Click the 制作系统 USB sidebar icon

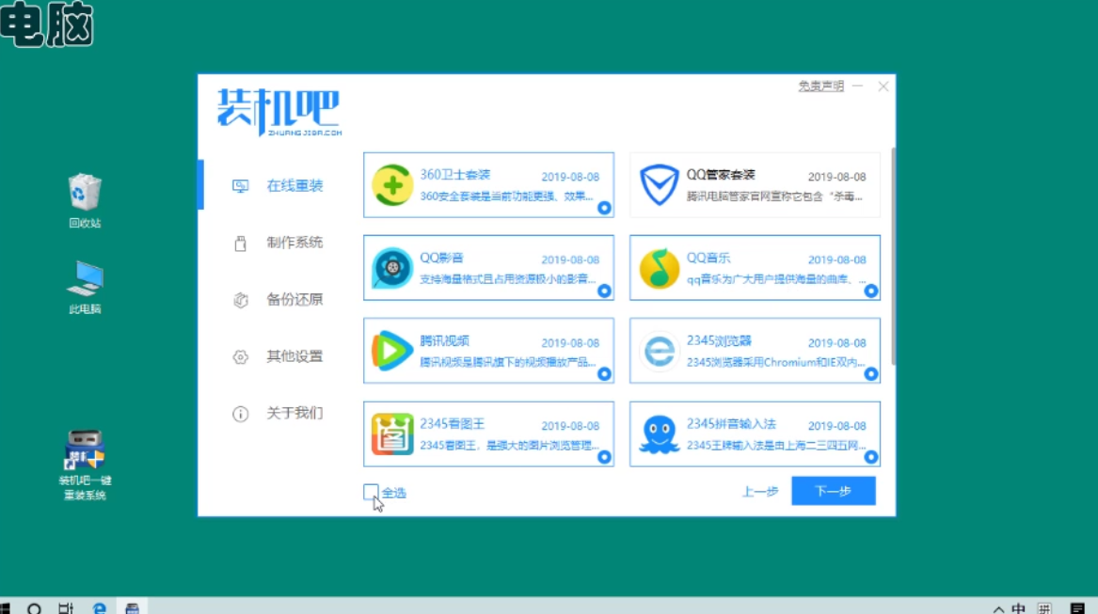(x=240, y=243)
